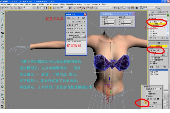Toggle the Angle Snap icon
This screenshot has height=113, width=170.
(84, 8)
